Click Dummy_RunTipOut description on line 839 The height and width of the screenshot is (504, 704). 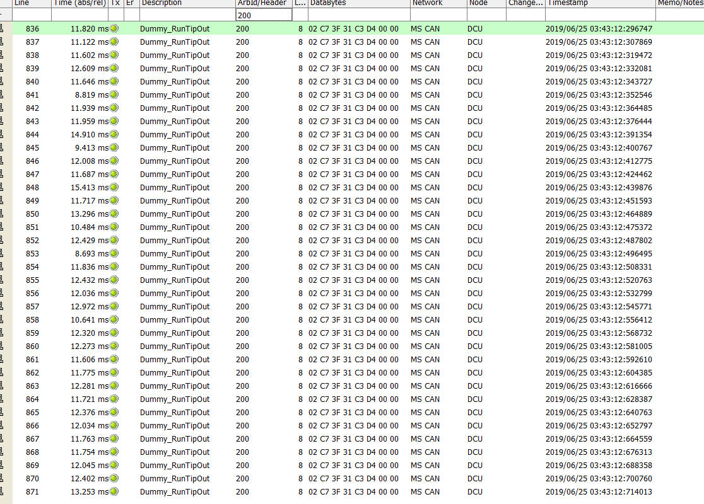[175, 68]
